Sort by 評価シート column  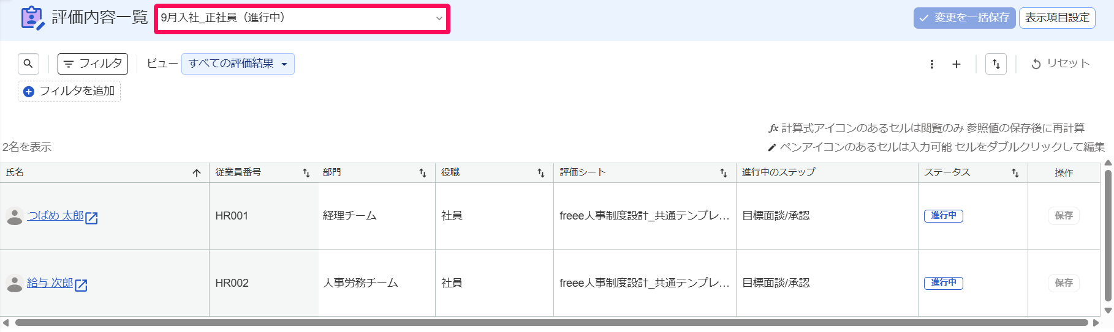724,173
